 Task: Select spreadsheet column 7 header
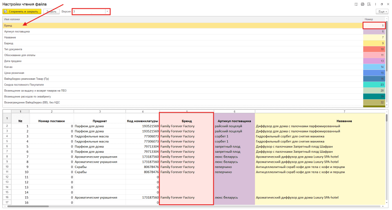point(344,111)
